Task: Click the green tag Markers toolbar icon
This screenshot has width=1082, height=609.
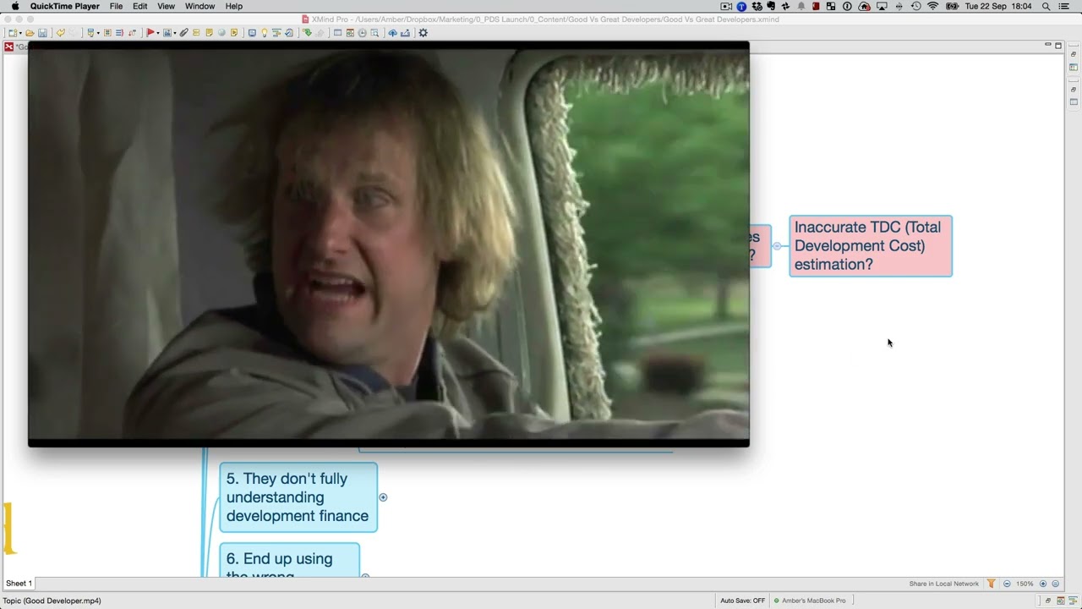Action: click(x=307, y=33)
